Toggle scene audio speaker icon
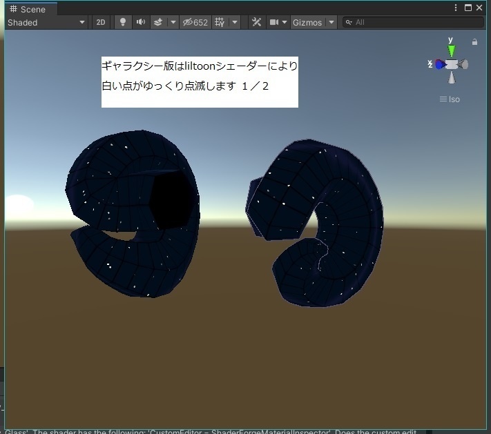Screen dimensions: 491x434 [141, 23]
